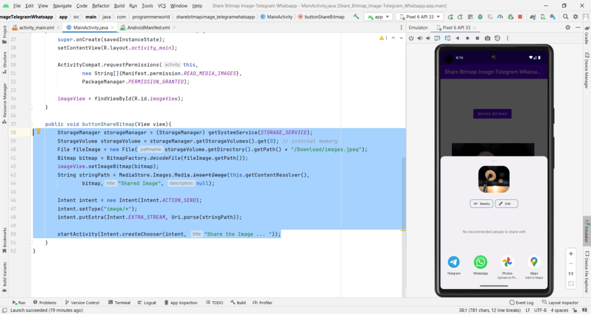Toggle the Device File Explorer tool window
591x314 pixels.
point(587,272)
